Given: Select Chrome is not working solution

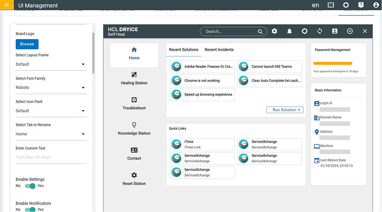Looking at the screenshot, I should (202, 81).
